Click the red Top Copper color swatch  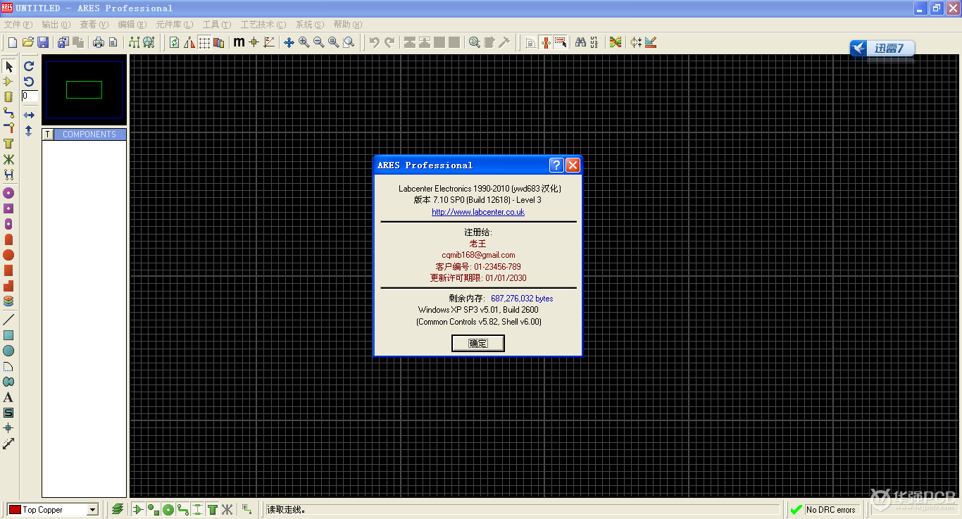pyautogui.click(x=15, y=510)
